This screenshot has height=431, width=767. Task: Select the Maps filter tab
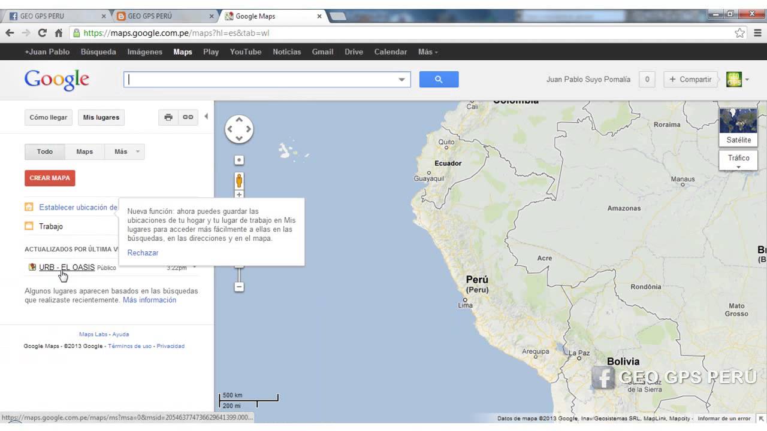pos(84,151)
